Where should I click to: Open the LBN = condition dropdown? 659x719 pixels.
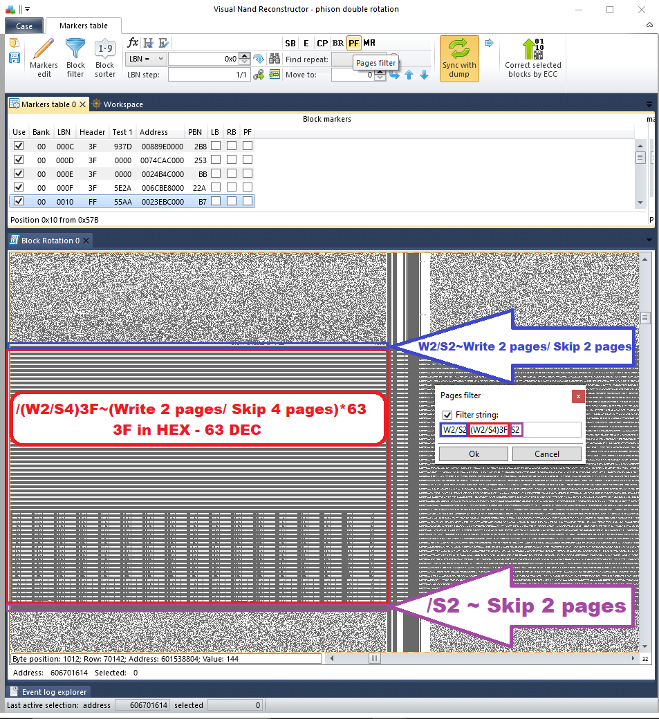pyautogui.click(x=146, y=59)
